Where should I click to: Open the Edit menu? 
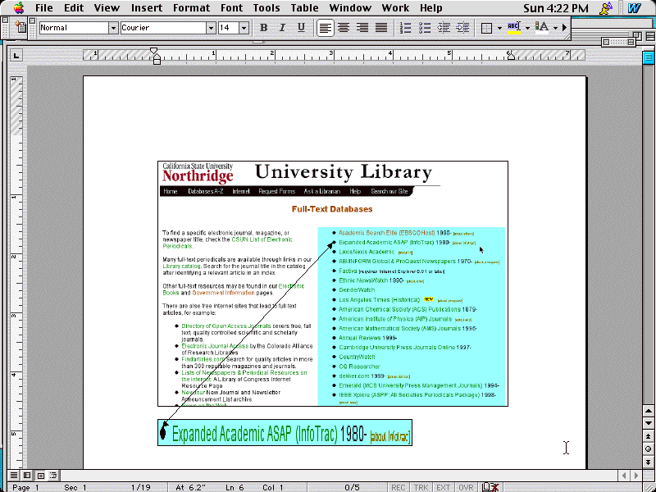74,8
